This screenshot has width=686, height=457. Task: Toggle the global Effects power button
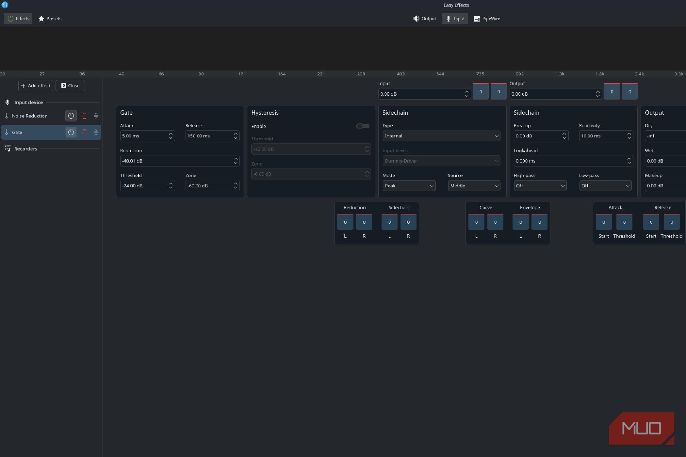tap(18, 19)
